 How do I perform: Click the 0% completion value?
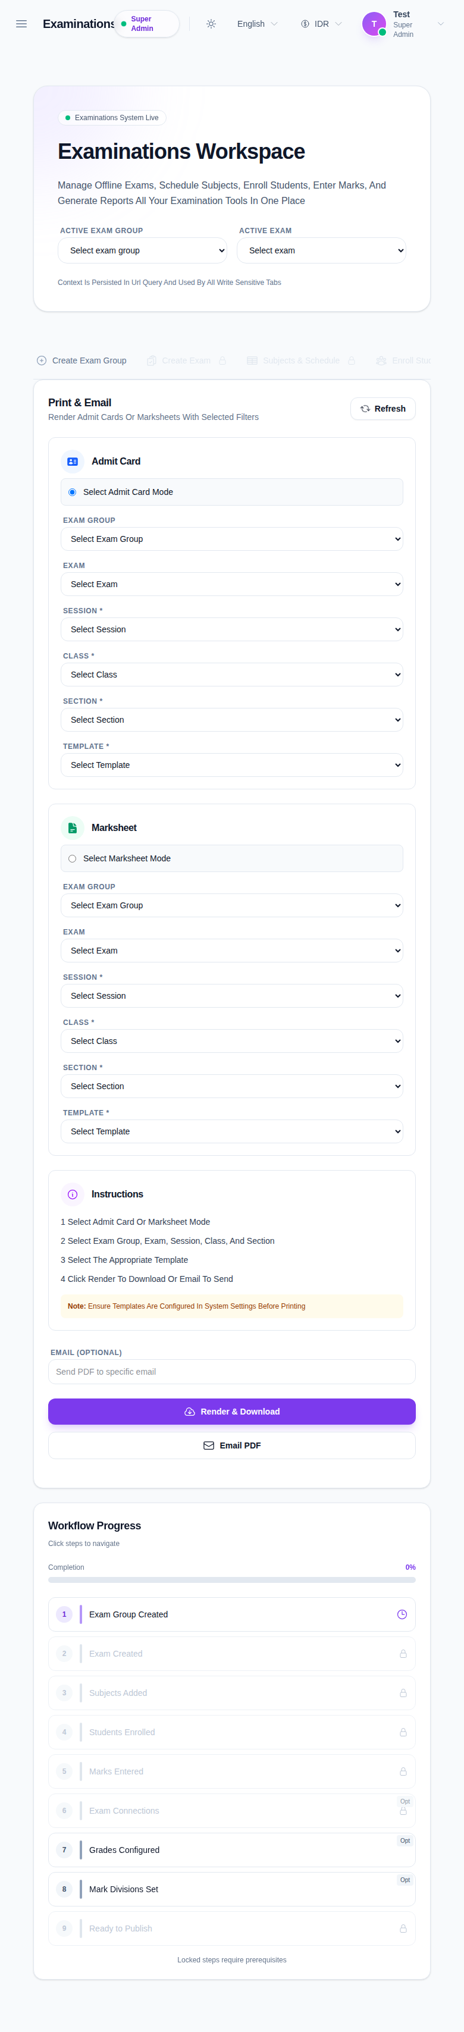coord(410,1567)
